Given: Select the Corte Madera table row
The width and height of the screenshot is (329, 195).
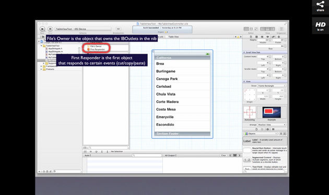Looking at the screenshot, I should click(x=182, y=102).
